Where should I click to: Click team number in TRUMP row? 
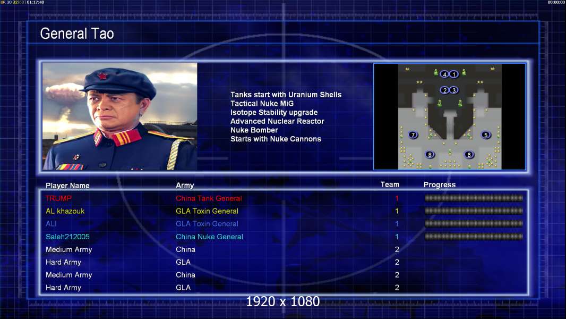[x=397, y=198]
